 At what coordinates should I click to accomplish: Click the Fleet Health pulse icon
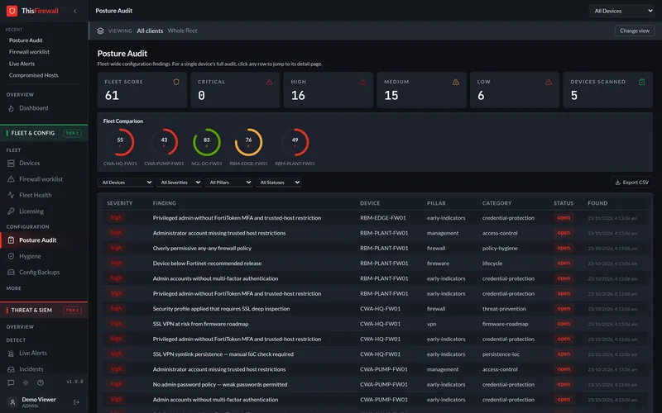coord(11,195)
